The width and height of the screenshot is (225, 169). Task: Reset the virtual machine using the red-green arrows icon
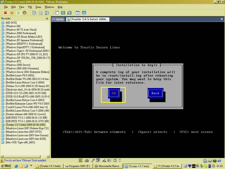[x=25, y=13]
